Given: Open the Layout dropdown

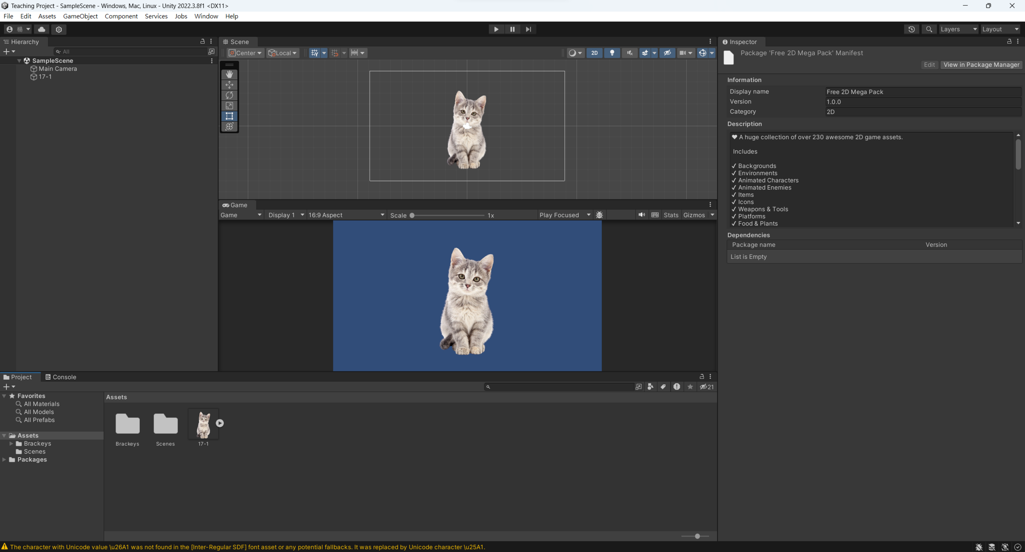Looking at the screenshot, I should pyautogui.click(x=1000, y=29).
